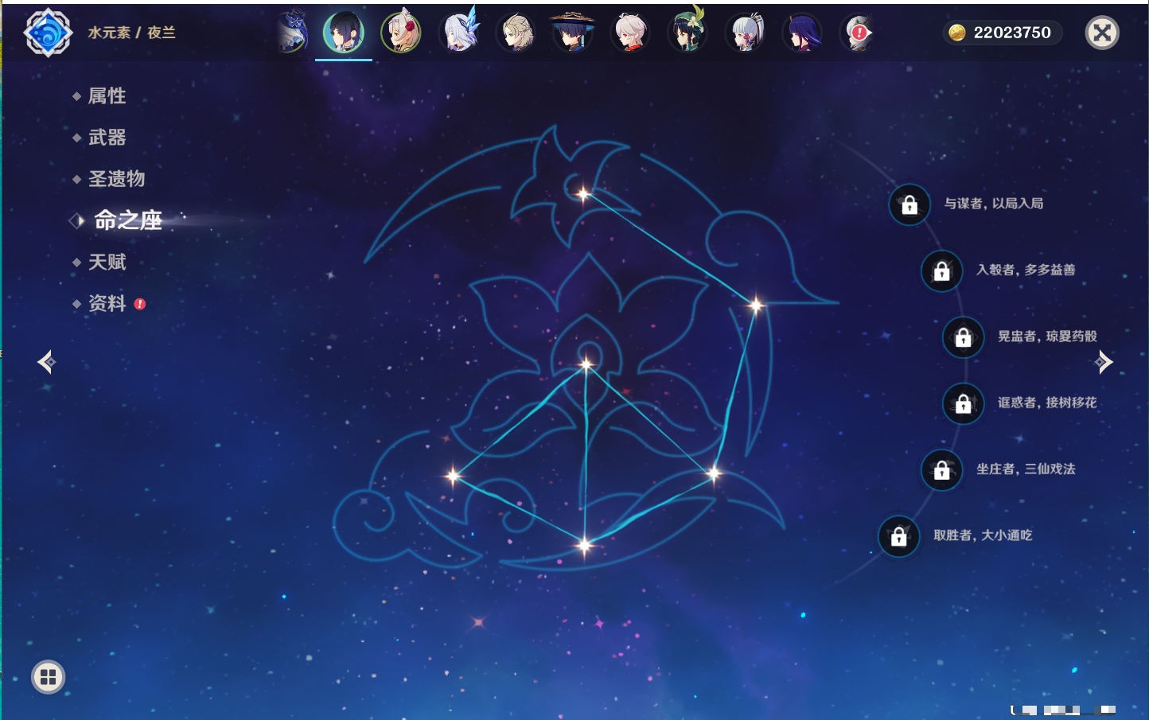Click the Mora balance 22023750
Screen dimensions: 1149x720
point(1012,33)
